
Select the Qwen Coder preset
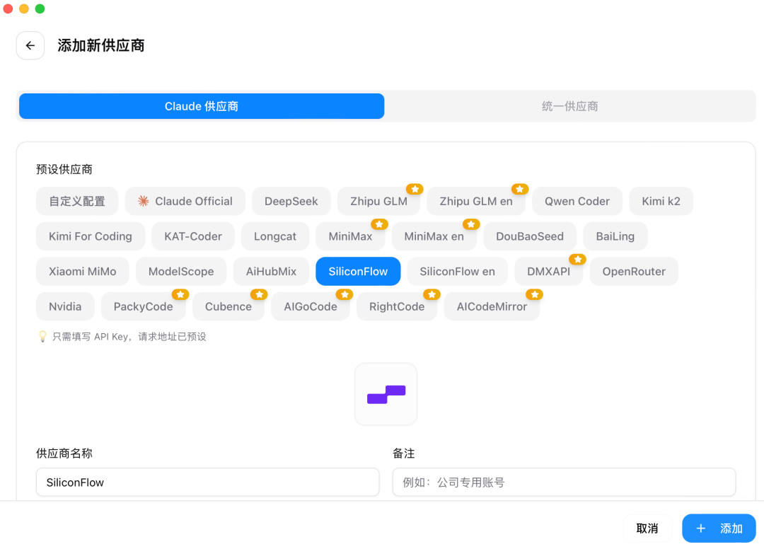pos(577,201)
